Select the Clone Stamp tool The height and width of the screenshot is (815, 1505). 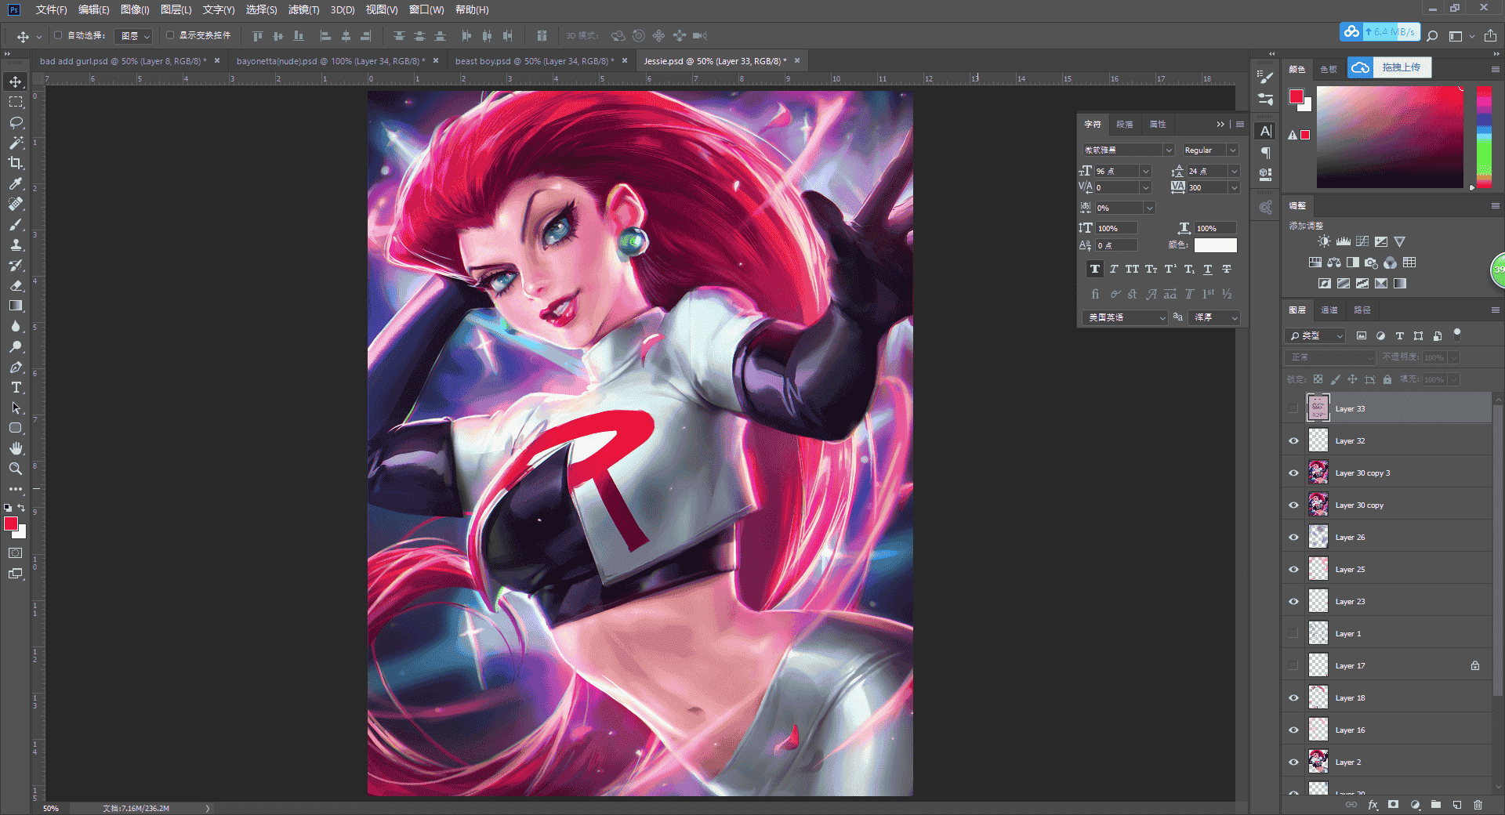click(x=16, y=245)
